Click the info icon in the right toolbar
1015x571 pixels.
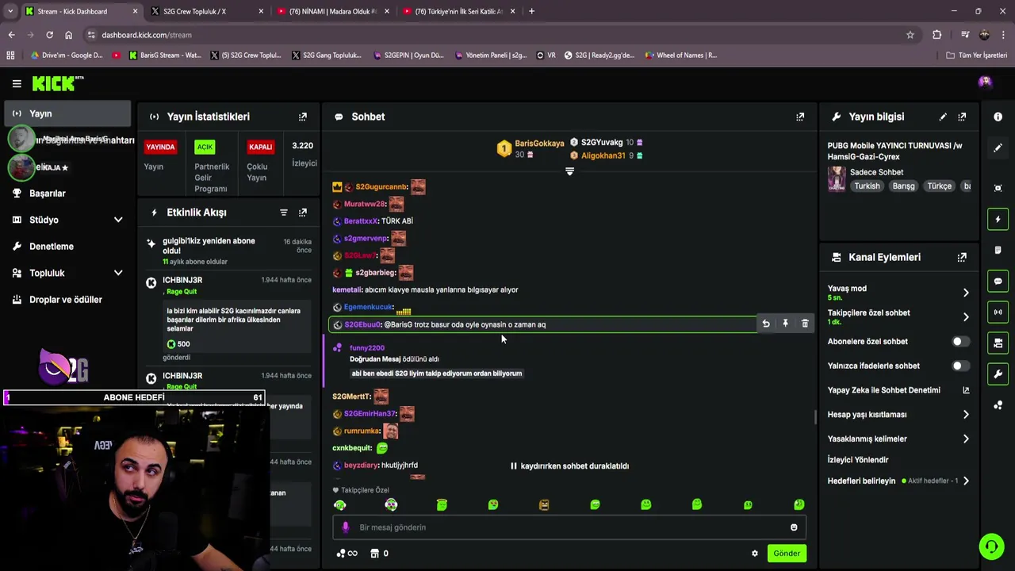click(x=998, y=117)
